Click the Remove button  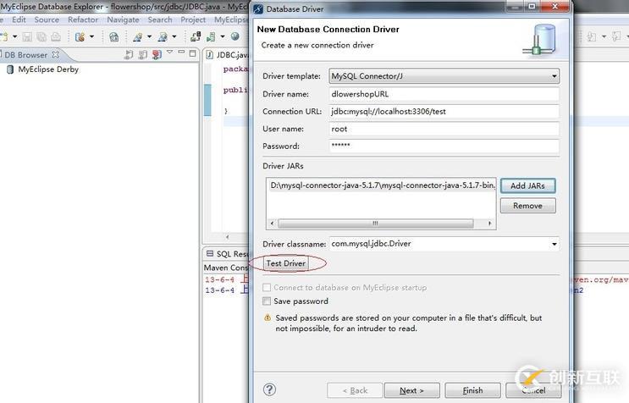coord(527,206)
